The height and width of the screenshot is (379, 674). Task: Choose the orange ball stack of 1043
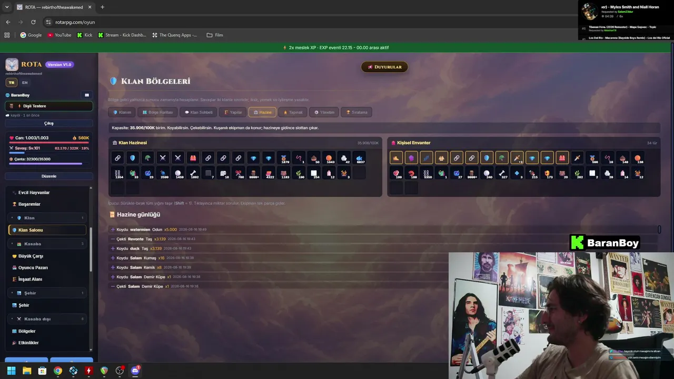pyautogui.click(x=329, y=158)
